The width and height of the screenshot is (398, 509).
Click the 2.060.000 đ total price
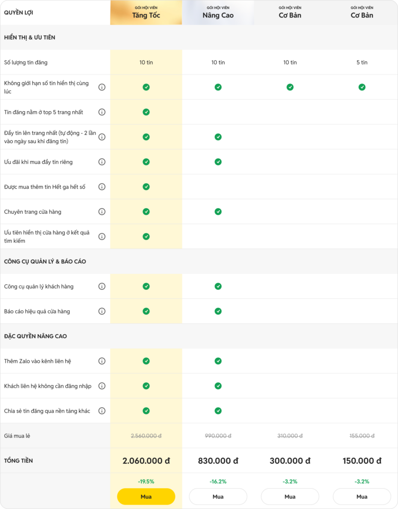tap(146, 461)
